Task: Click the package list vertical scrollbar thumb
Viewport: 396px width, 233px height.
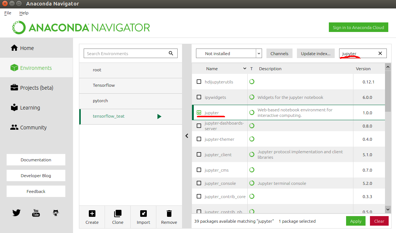Action: (x=388, y=91)
